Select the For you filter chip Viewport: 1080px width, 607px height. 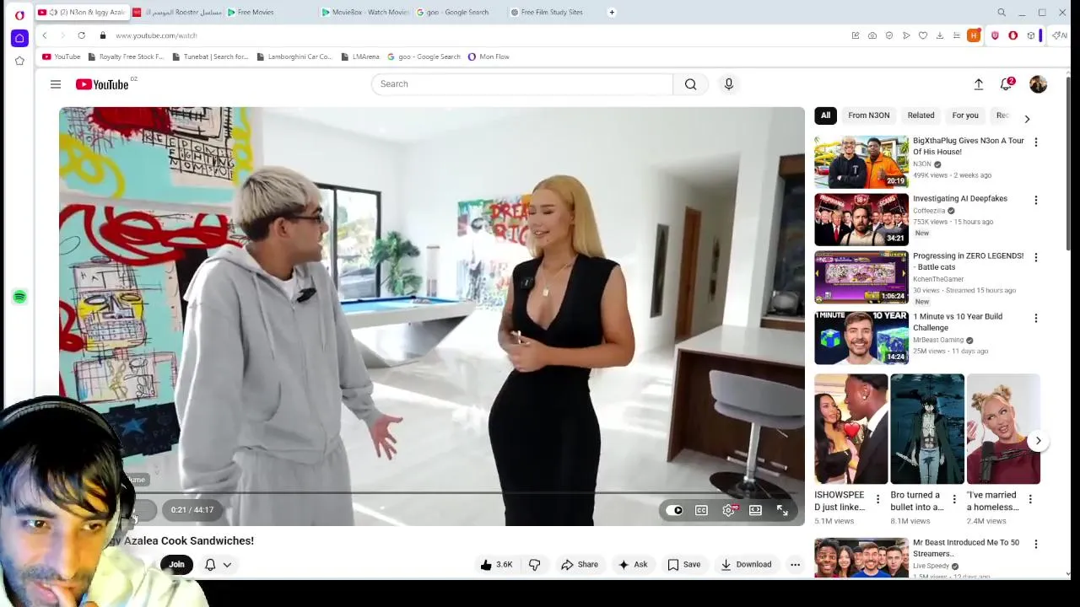965,115
